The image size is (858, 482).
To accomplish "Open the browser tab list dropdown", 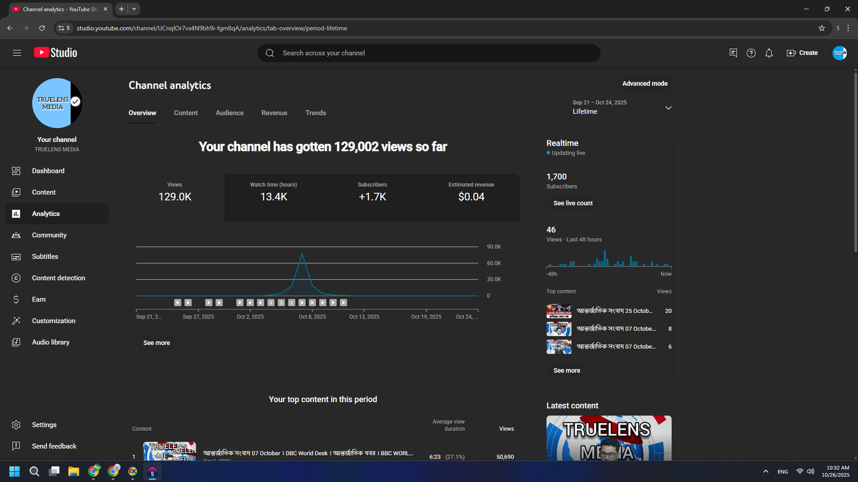I will pos(134,9).
